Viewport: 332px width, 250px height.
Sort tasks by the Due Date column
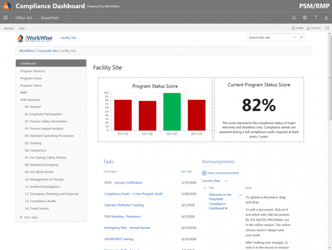point(186,172)
